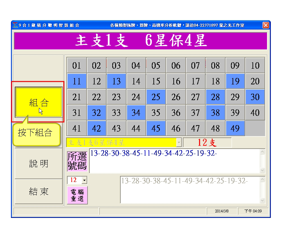The width and height of the screenshot is (285, 241).
Task: Deselect highlighted number 25
Action: pyautogui.click(x=156, y=97)
